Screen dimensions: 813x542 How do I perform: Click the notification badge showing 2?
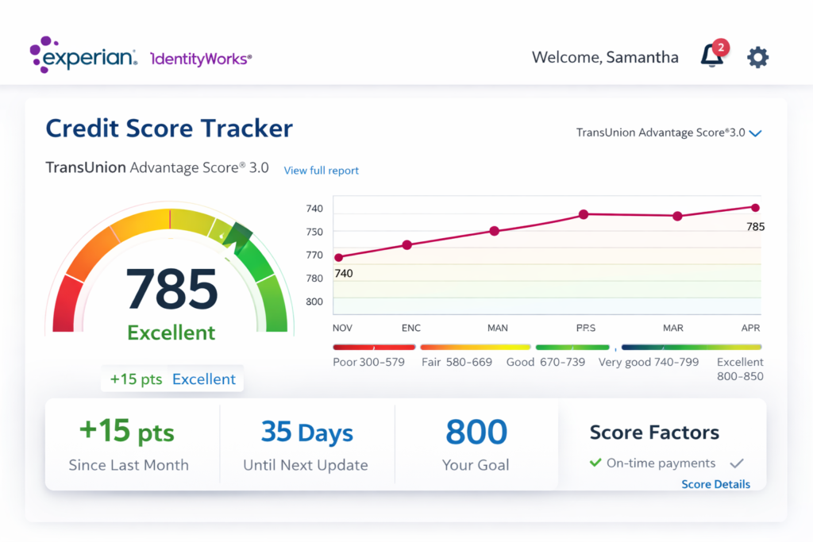(722, 47)
